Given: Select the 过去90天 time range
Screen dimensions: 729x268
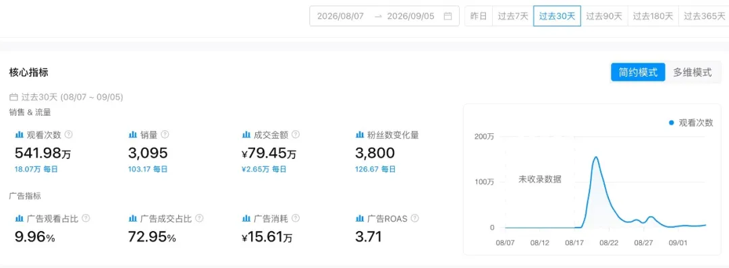Looking at the screenshot, I should [x=604, y=16].
